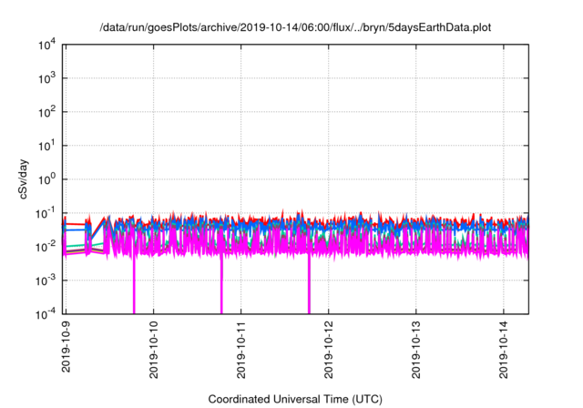This screenshot has height=408, width=583.
Task: Select the 2019-10-10 x-axis date label
Action: coord(154,350)
